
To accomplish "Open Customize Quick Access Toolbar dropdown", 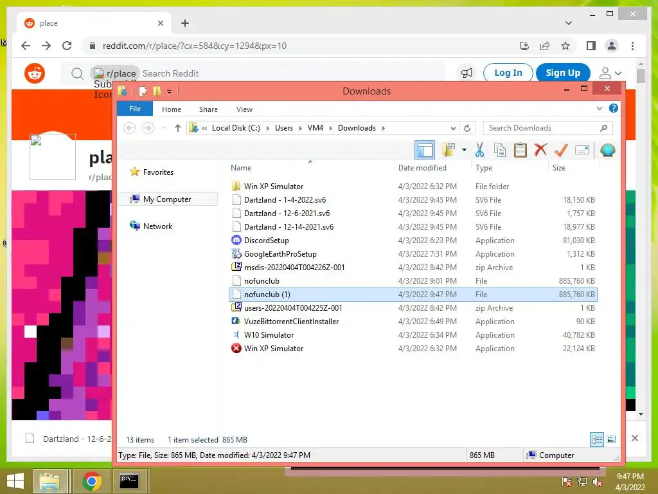I will tap(169, 91).
